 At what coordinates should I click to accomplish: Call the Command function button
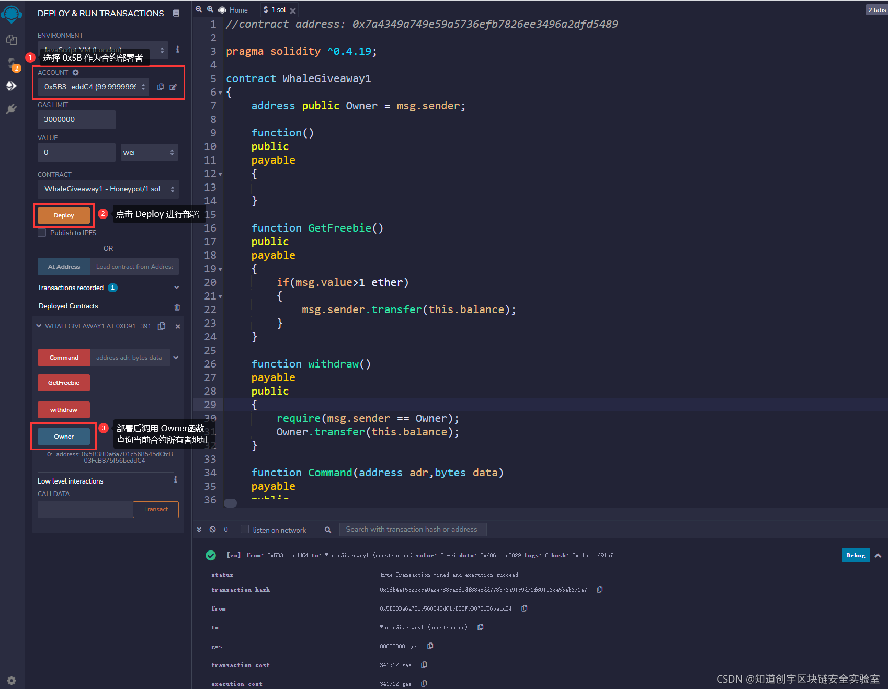point(64,358)
